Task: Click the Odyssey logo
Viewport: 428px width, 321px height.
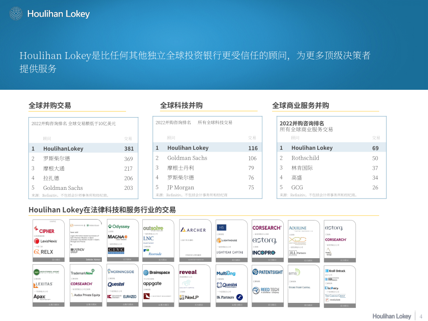Action: coord(119,226)
